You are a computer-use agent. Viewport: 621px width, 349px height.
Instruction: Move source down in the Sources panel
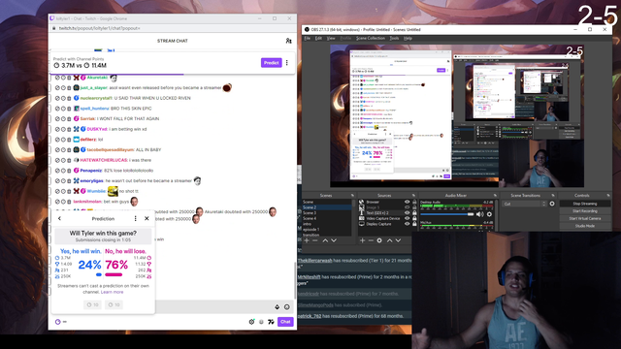click(x=398, y=240)
